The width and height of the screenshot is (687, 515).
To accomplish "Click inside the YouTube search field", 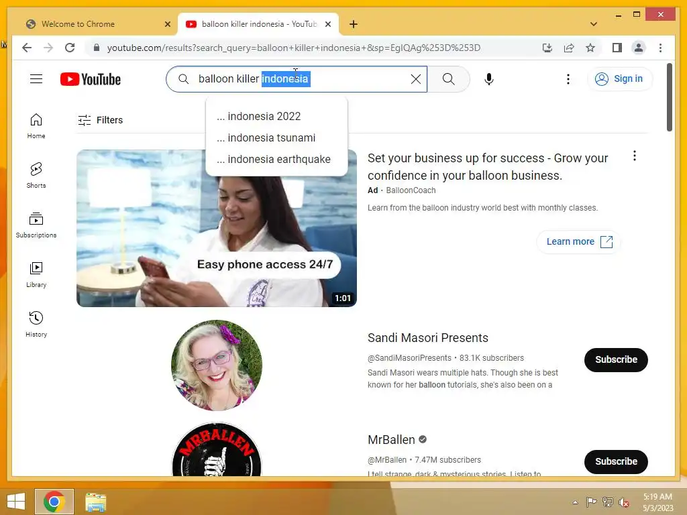I will tap(298, 79).
